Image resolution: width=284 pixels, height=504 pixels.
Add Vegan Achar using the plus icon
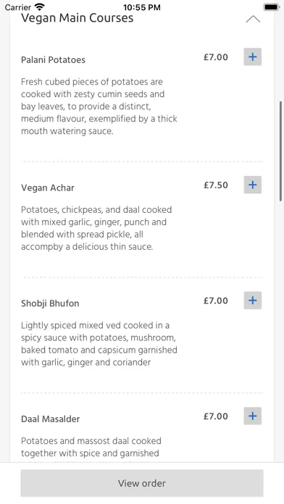point(252,185)
